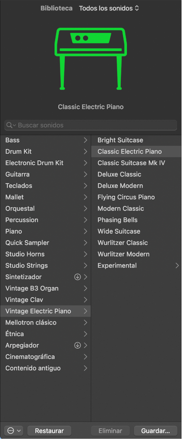Open the Teclados category
Screen dimensions: 182x439
coord(19,186)
